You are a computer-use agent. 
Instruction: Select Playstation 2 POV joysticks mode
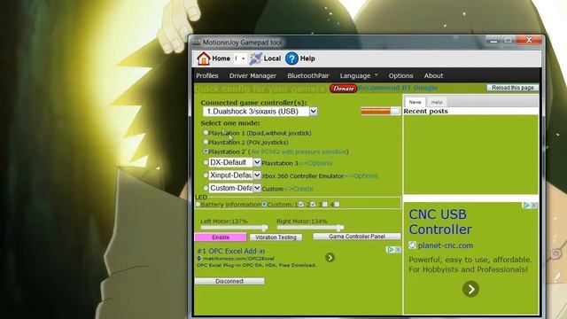pyautogui.click(x=206, y=142)
